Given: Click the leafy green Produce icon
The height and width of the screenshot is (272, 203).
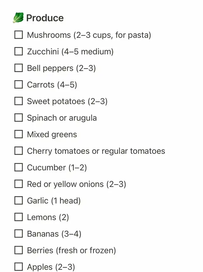Looking at the screenshot, I should click(18, 18).
